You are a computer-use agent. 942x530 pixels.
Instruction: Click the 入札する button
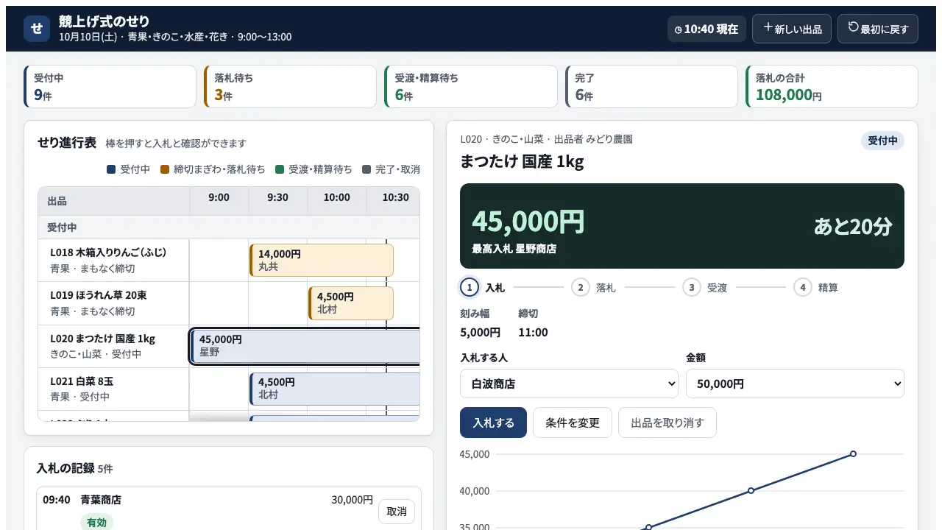[x=493, y=423]
